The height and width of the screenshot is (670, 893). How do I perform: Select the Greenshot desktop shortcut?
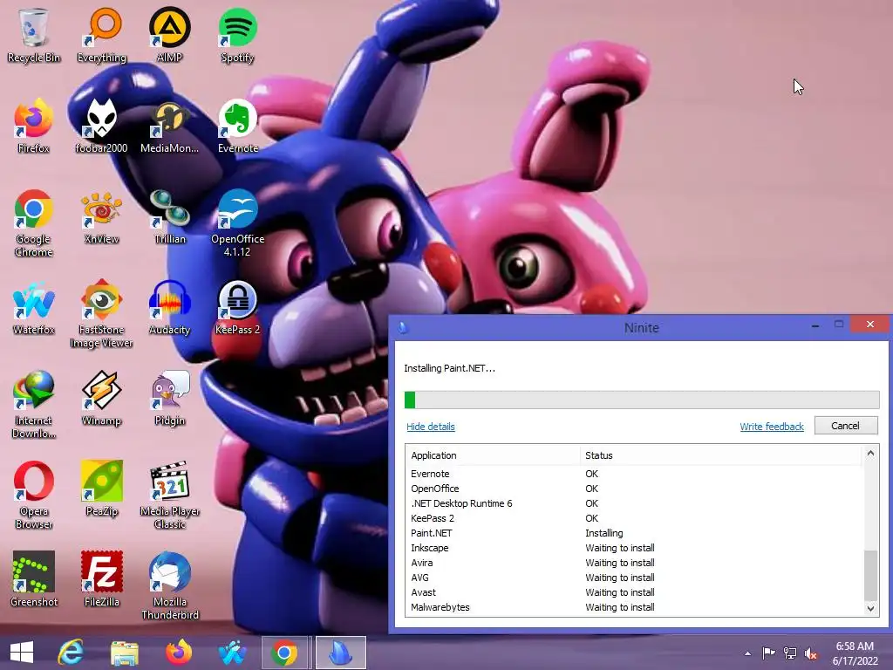tap(34, 579)
